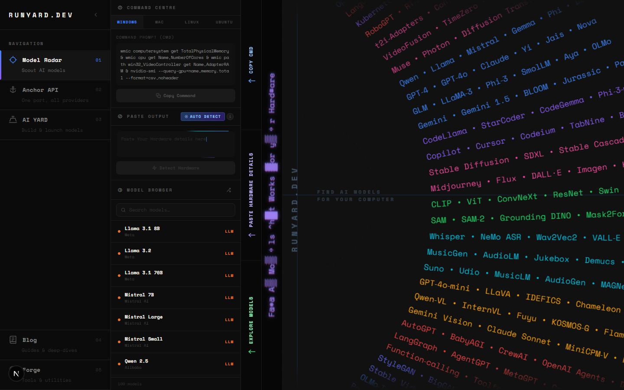624x390 pixels.
Task: Click the circular N logo at bottom left
Action: click(16, 373)
